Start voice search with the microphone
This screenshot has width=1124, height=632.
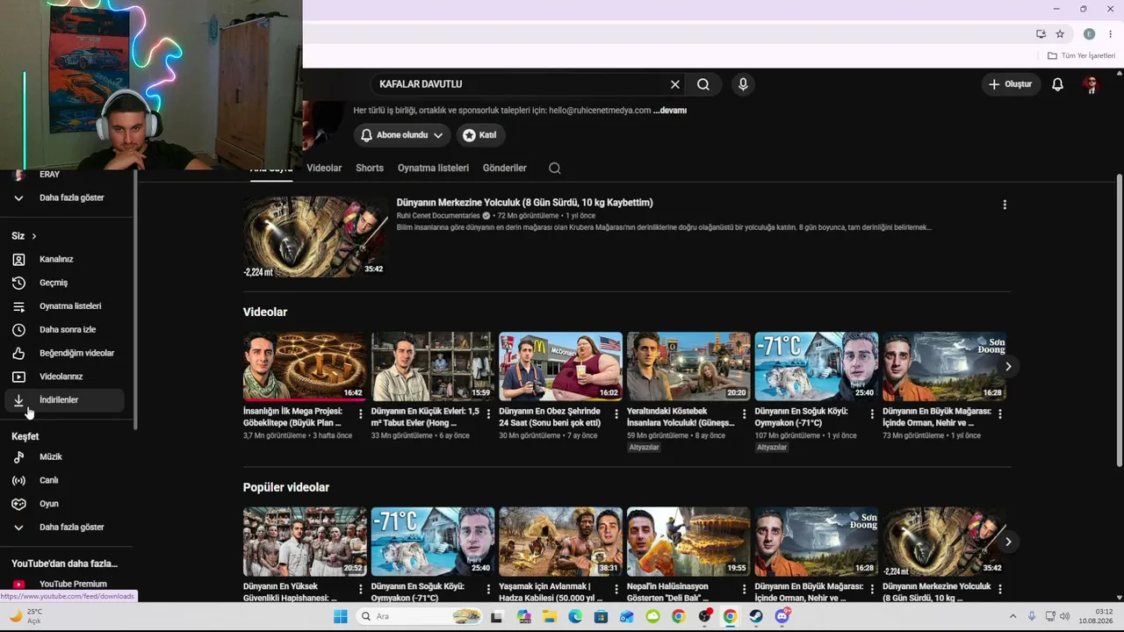(743, 84)
